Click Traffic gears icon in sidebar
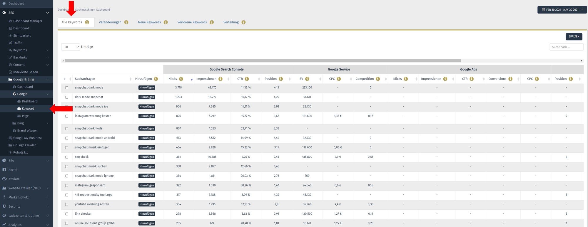 tap(10, 43)
